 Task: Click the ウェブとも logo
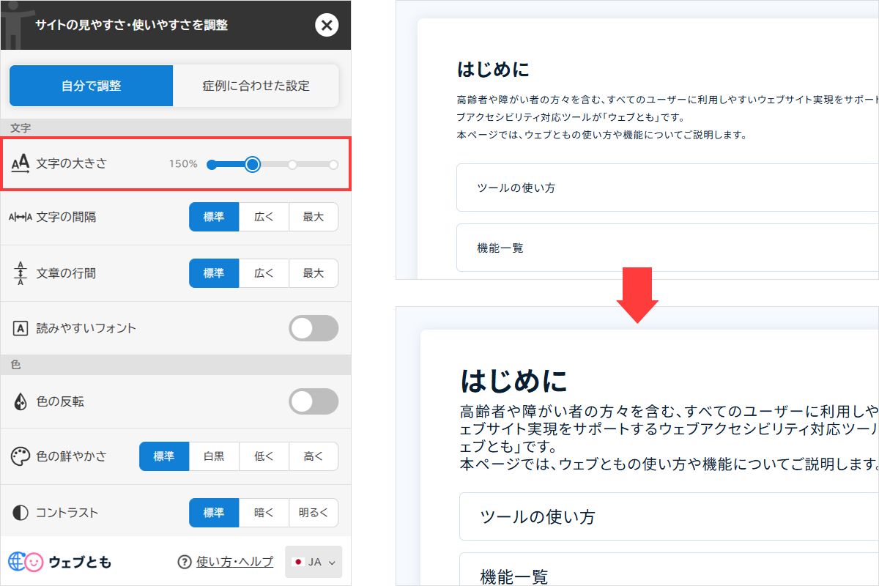60,562
